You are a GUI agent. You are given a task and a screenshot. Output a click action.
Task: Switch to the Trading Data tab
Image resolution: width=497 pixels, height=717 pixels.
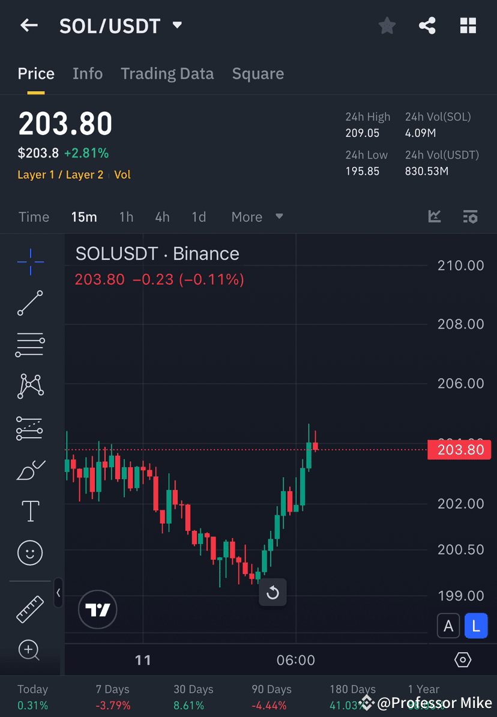pyautogui.click(x=167, y=73)
